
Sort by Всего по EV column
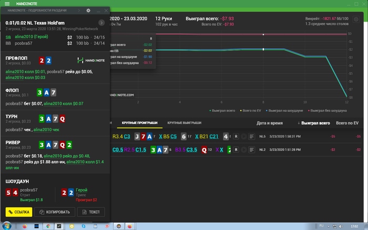click(x=347, y=123)
